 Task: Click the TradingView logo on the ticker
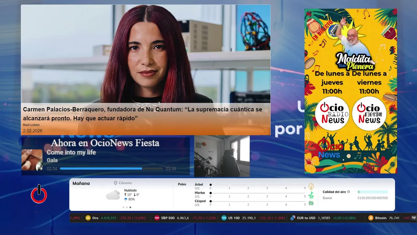[414, 218]
